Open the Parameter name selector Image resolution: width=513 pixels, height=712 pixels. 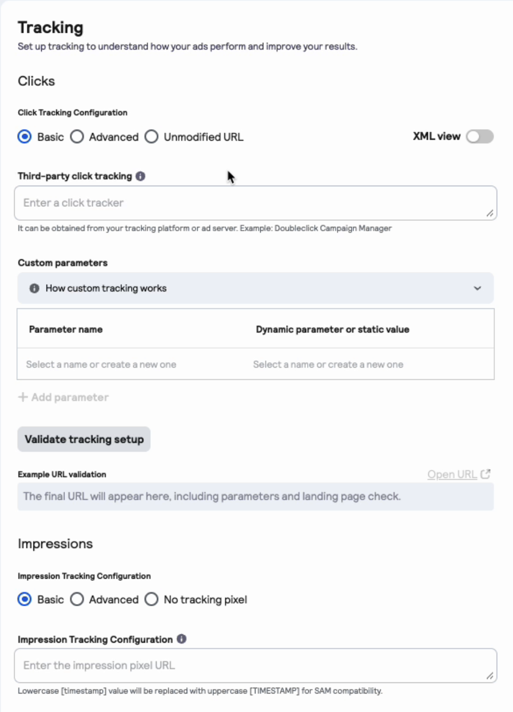click(x=131, y=364)
